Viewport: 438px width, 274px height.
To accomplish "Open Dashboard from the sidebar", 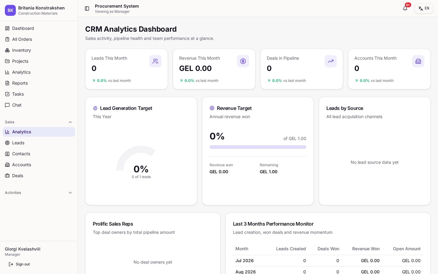I will (39, 28).
